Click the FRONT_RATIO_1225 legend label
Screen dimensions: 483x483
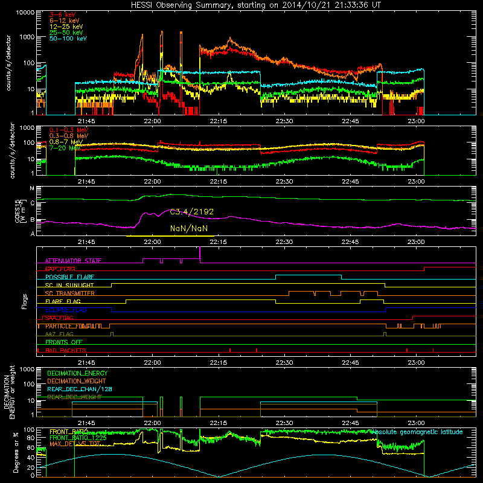pyautogui.click(x=78, y=438)
